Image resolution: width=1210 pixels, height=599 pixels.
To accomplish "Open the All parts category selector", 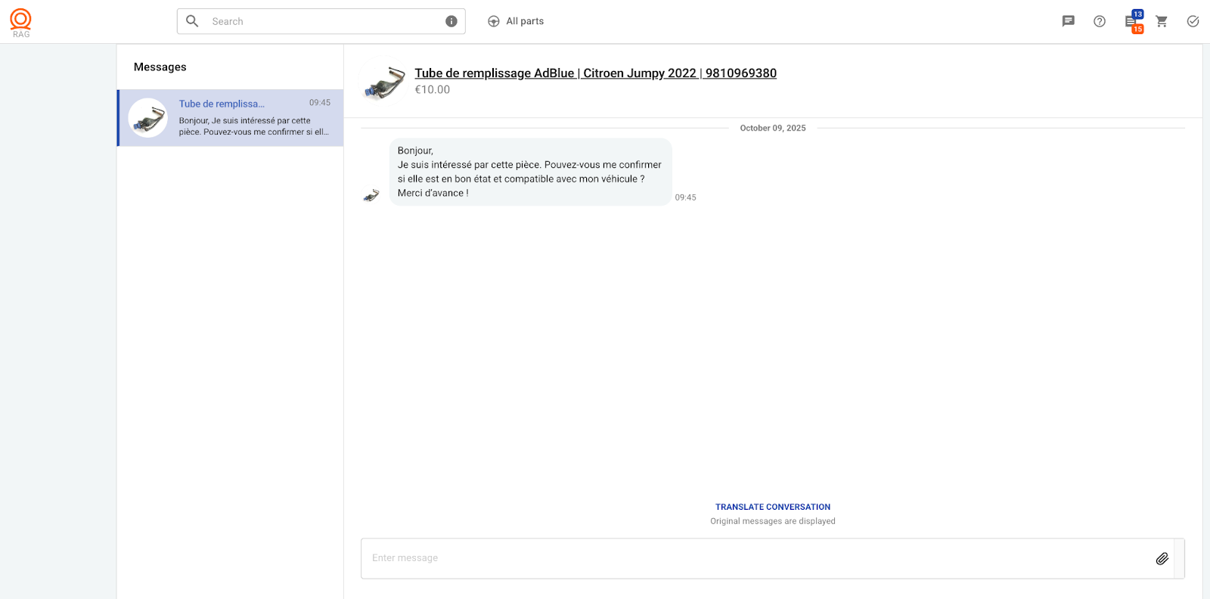I will 516,21.
